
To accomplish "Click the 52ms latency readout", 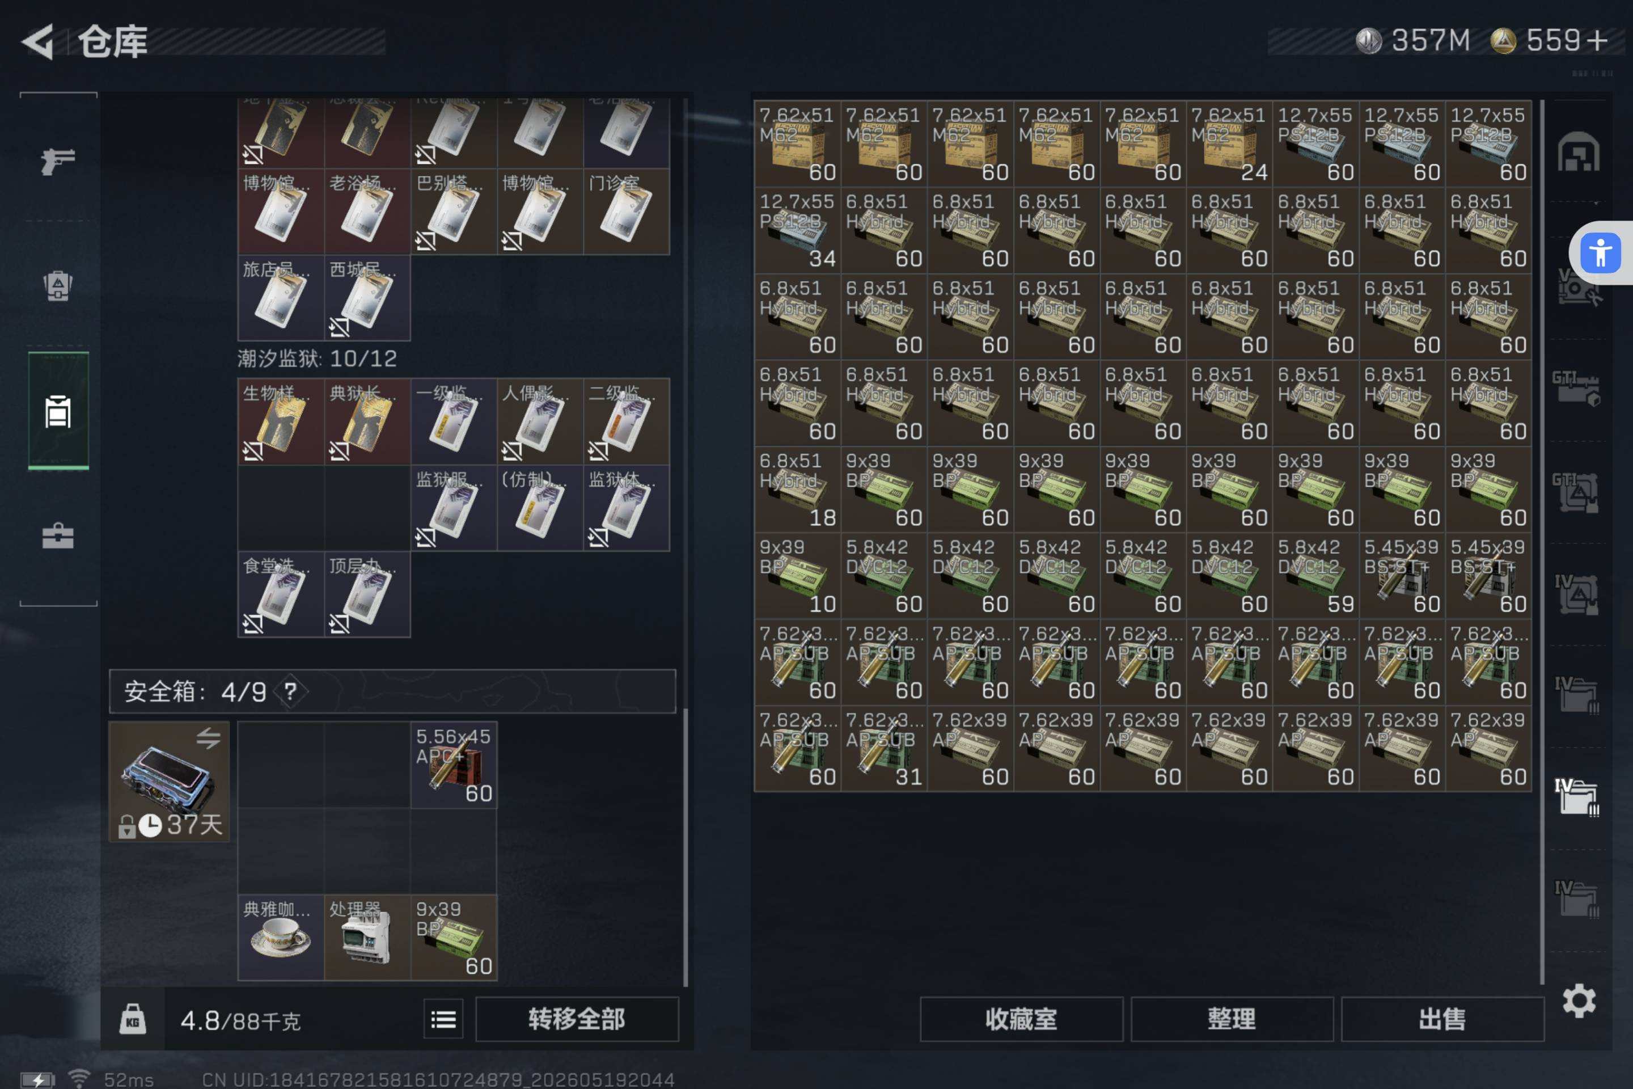I will (x=129, y=1079).
